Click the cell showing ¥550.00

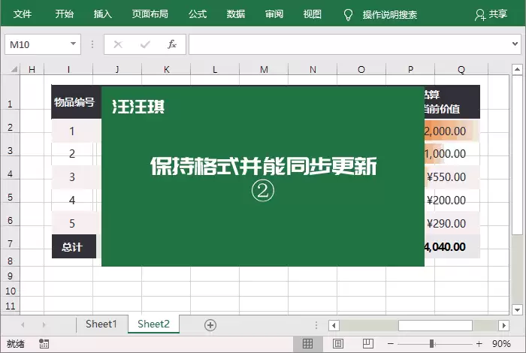coord(452,177)
